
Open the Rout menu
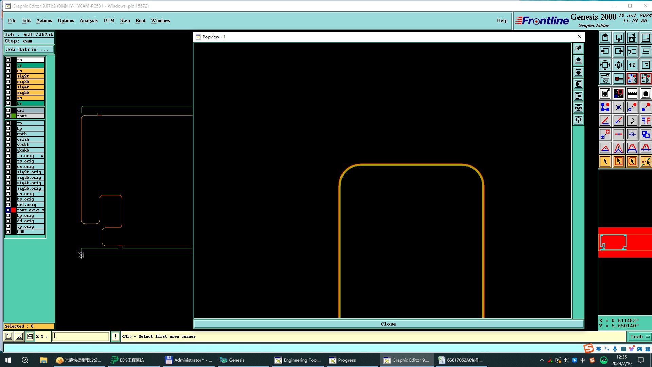click(x=140, y=20)
